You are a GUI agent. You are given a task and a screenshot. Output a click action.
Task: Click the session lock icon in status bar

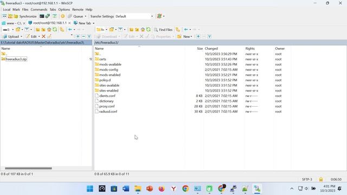(x=321, y=179)
